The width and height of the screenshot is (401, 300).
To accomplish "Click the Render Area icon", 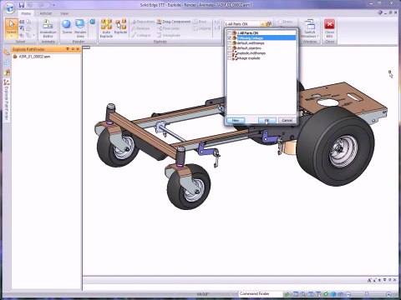I will coord(80,28).
